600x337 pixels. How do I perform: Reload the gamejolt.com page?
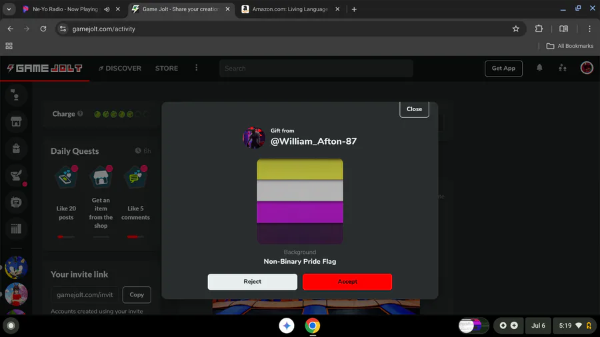43,29
